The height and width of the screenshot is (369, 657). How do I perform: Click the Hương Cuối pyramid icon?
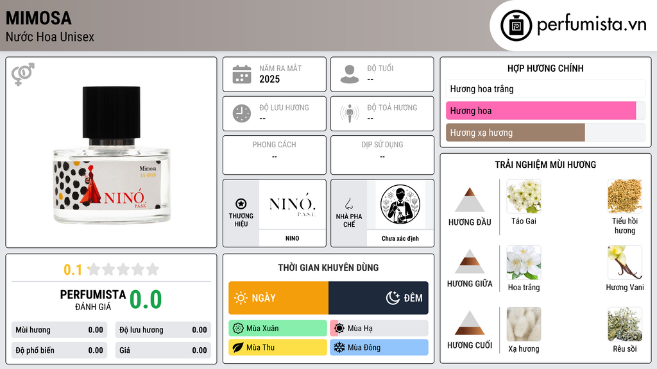pos(470,323)
